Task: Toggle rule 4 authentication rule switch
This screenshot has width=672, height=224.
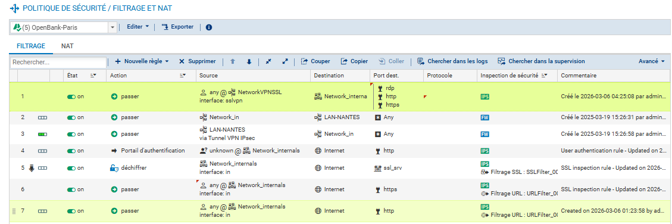Action: 71,151
